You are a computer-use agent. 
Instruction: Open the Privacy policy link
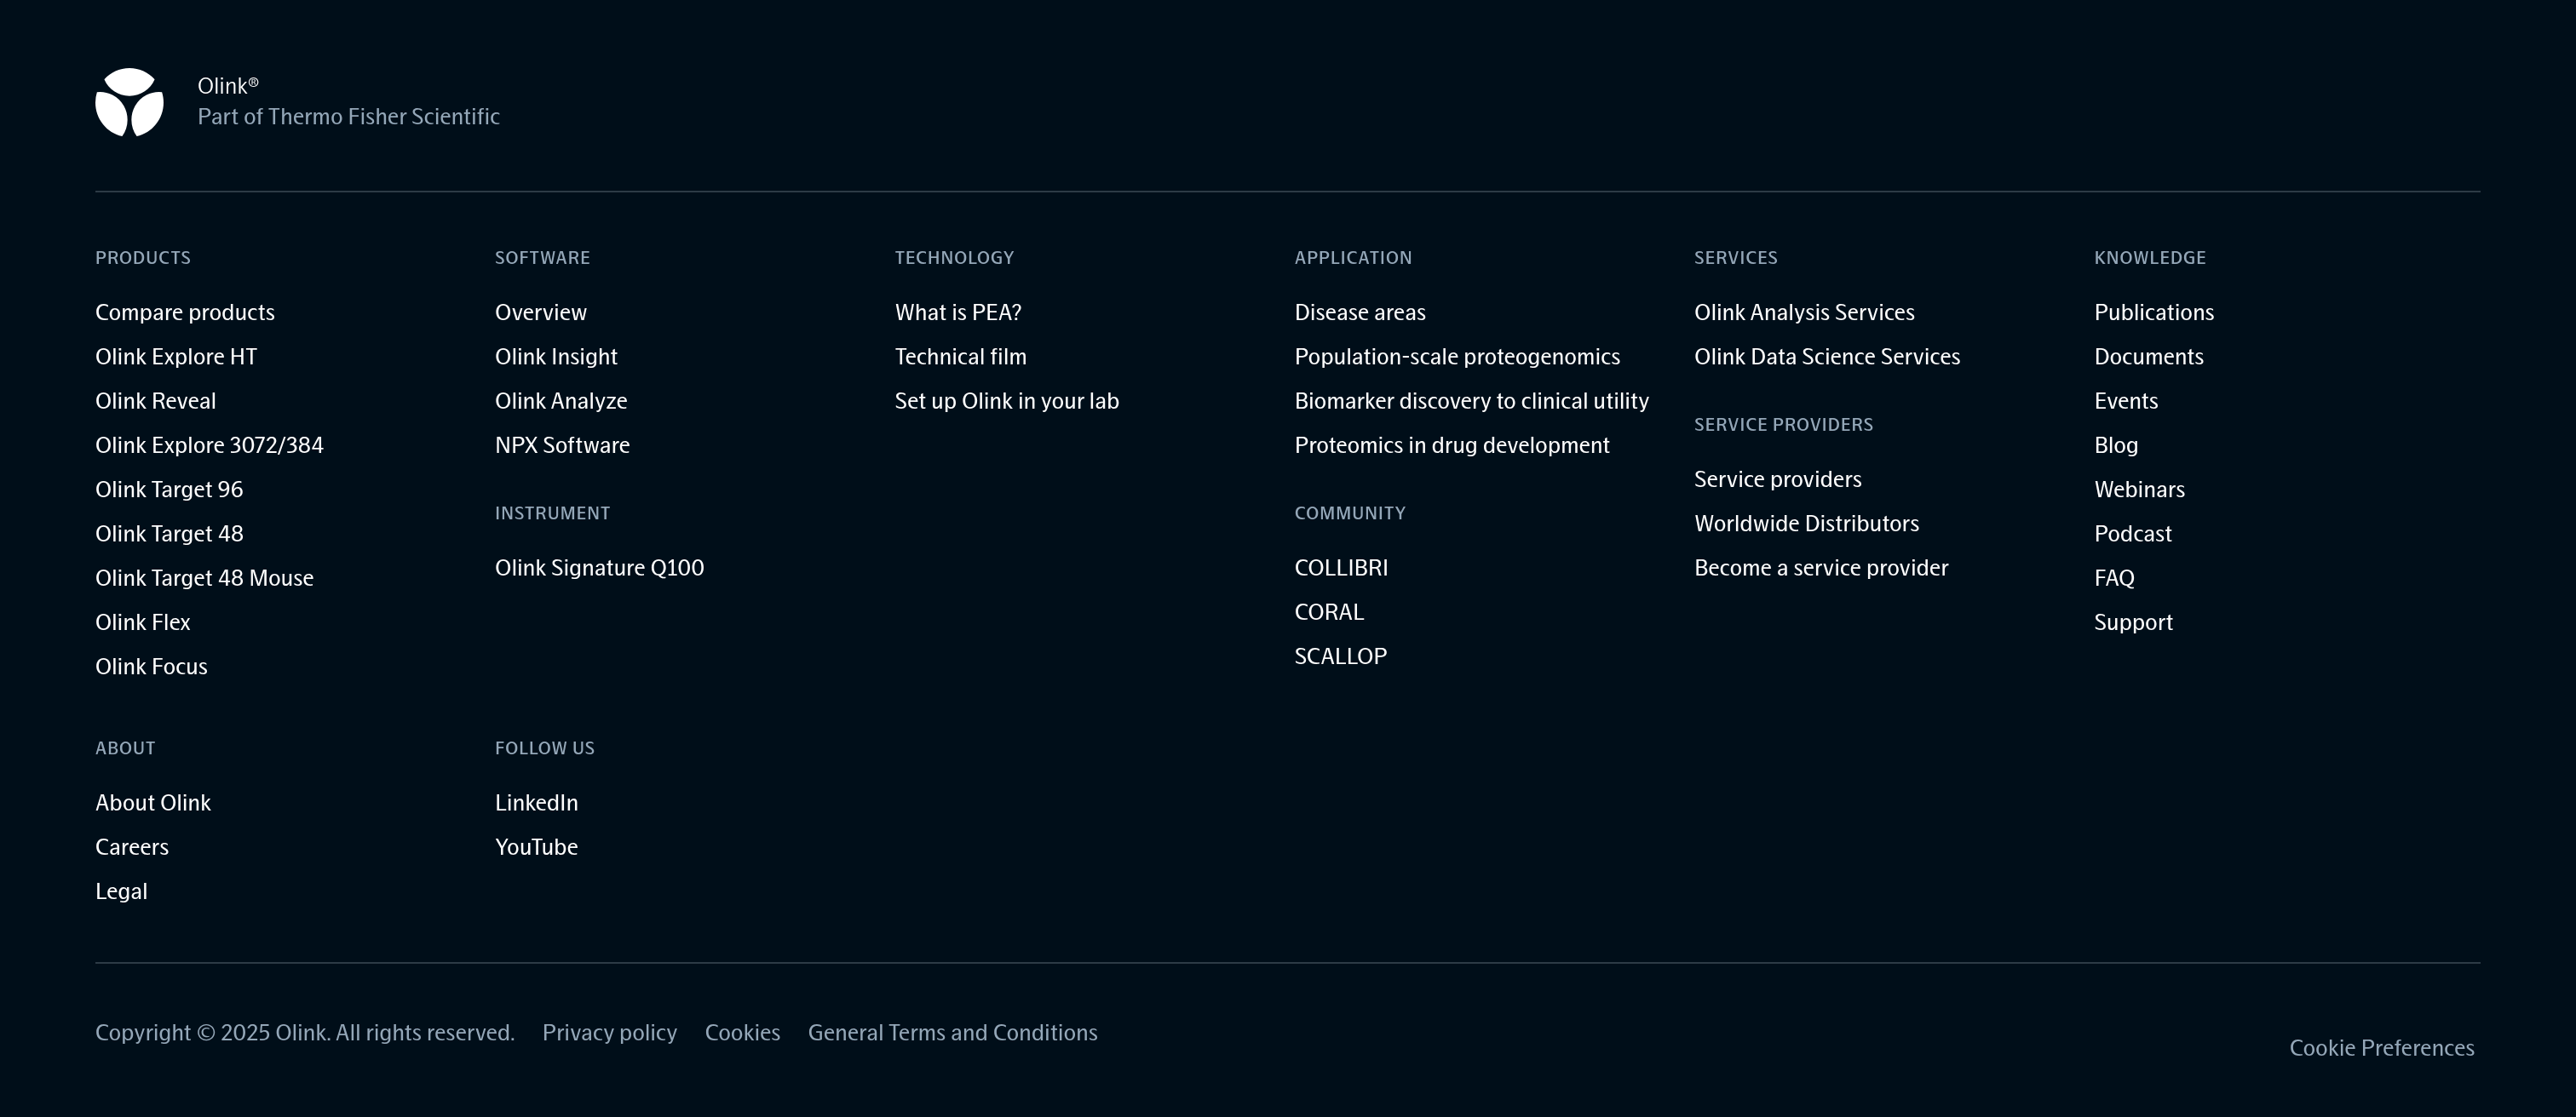point(610,1032)
